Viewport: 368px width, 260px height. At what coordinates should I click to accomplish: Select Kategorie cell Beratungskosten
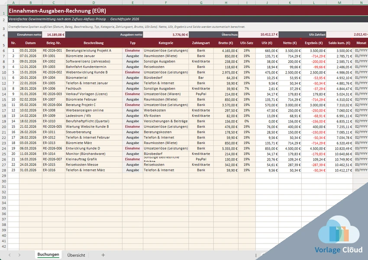(x=166, y=132)
